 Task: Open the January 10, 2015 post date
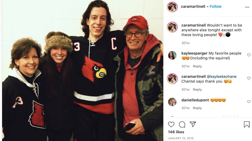click(x=181, y=138)
